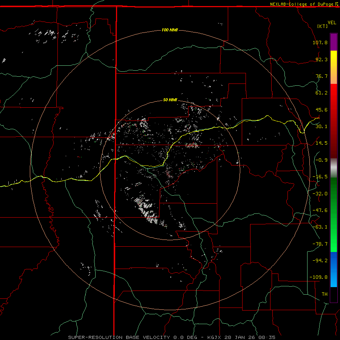This screenshot has height=340, width=340.
Task: Click the gray segment of the color bar
Action: (x=334, y=168)
